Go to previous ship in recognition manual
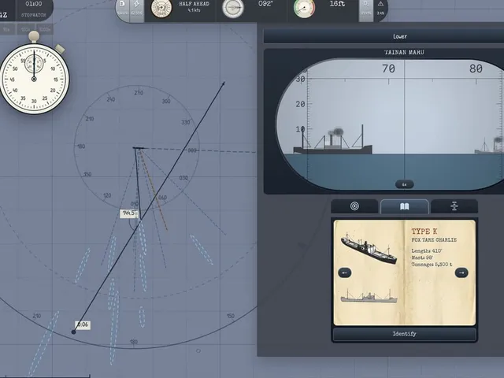The image size is (504, 378). pos(345,273)
